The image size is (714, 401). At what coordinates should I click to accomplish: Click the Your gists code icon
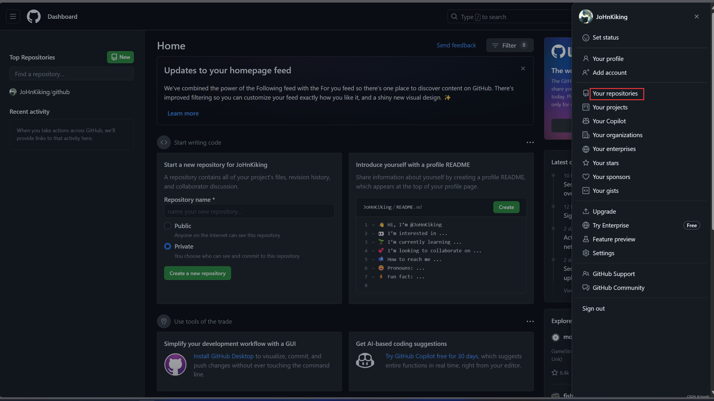click(x=586, y=191)
